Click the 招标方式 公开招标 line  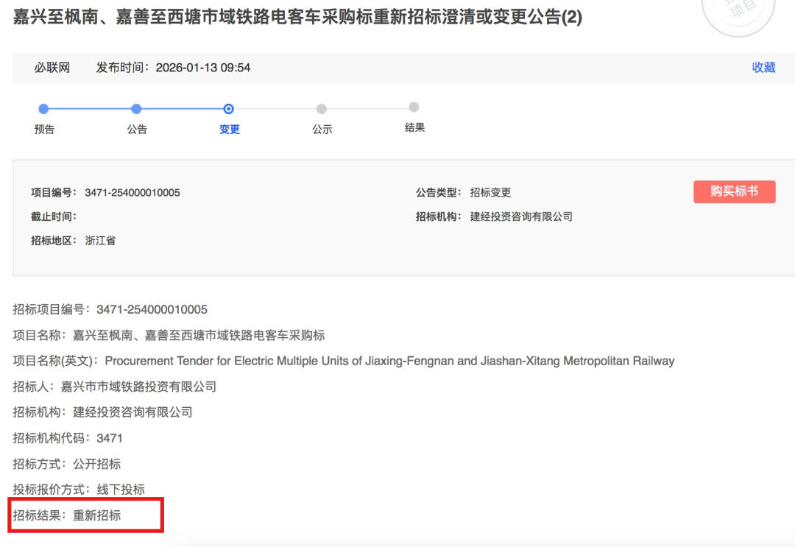click(x=67, y=464)
